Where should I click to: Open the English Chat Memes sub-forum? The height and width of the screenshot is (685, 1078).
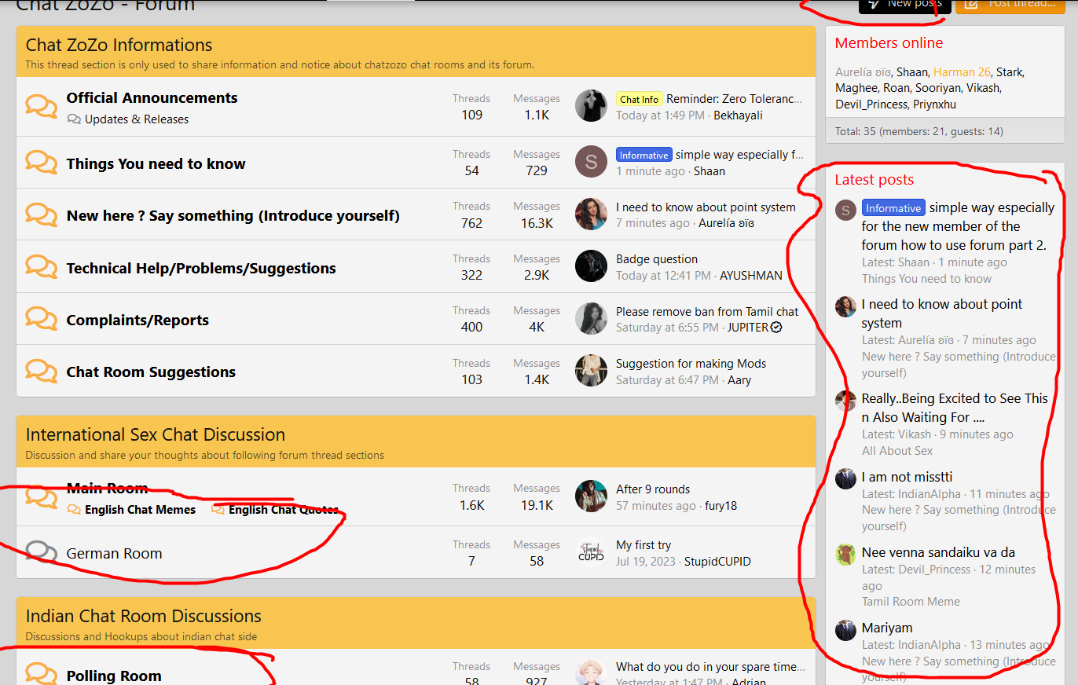[140, 510]
